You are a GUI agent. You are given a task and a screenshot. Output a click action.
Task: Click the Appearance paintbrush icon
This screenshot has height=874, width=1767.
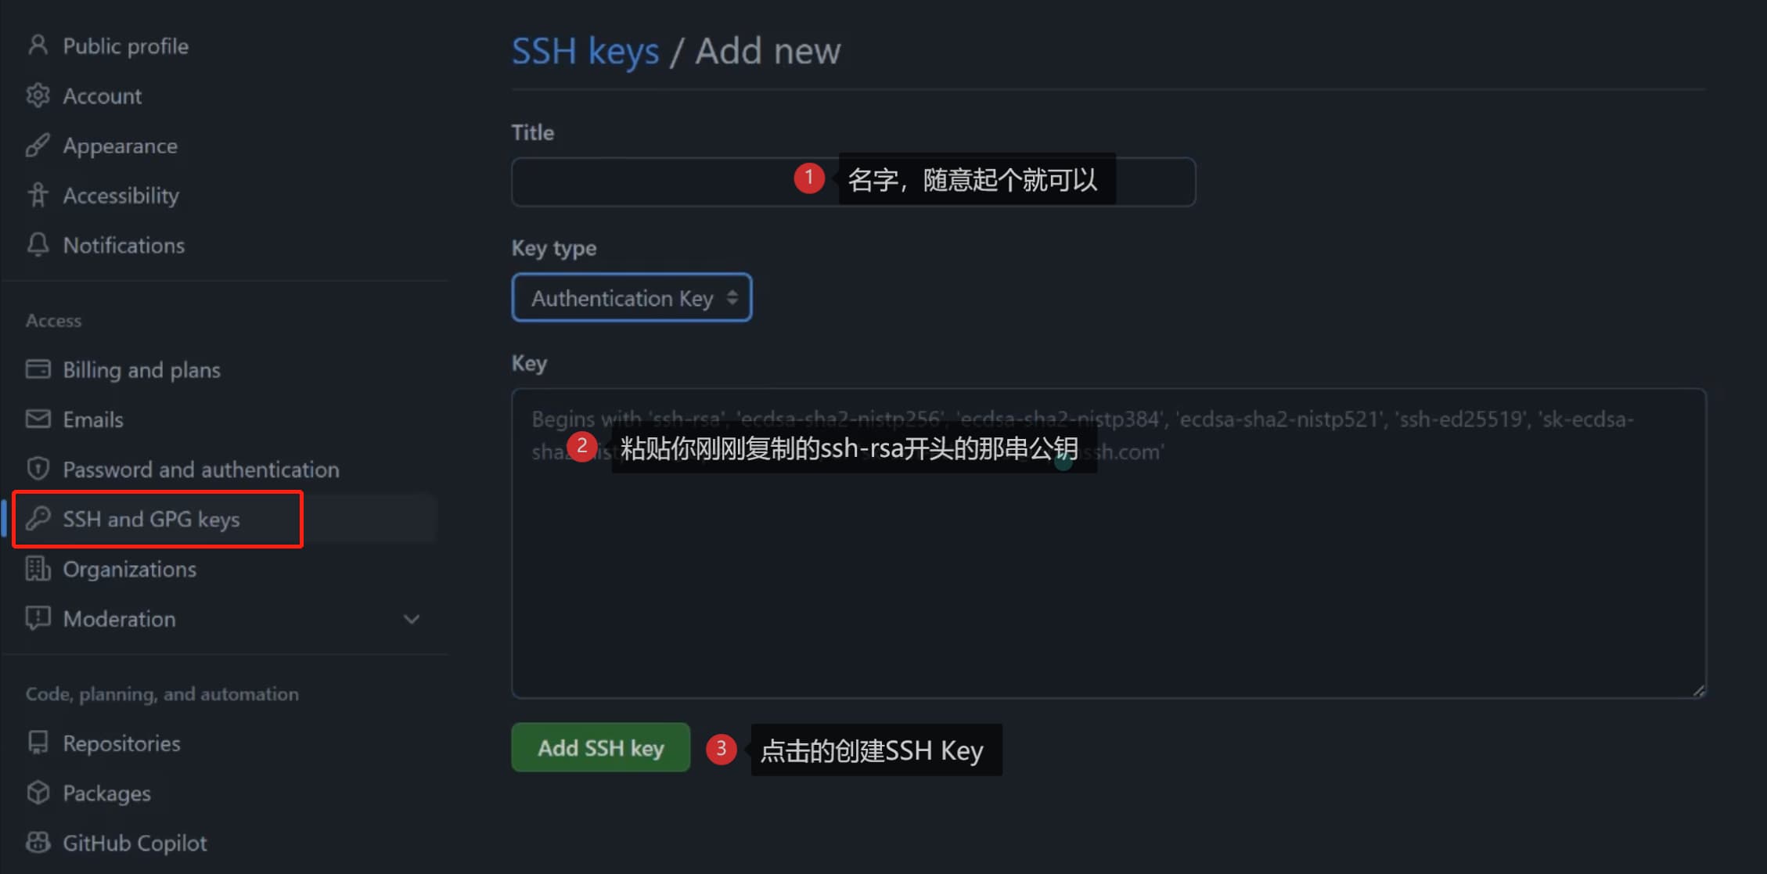point(38,146)
